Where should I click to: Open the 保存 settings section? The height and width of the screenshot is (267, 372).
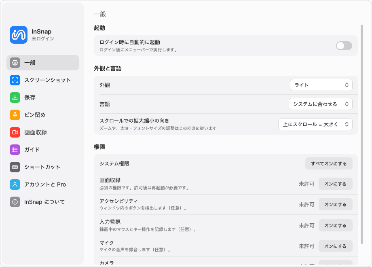click(x=43, y=97)
